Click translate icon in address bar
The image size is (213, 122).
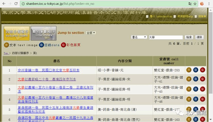pos(190,4)
